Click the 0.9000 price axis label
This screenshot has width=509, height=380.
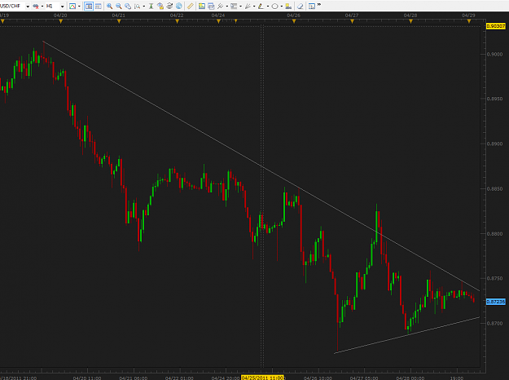click(x=494, y=55)
